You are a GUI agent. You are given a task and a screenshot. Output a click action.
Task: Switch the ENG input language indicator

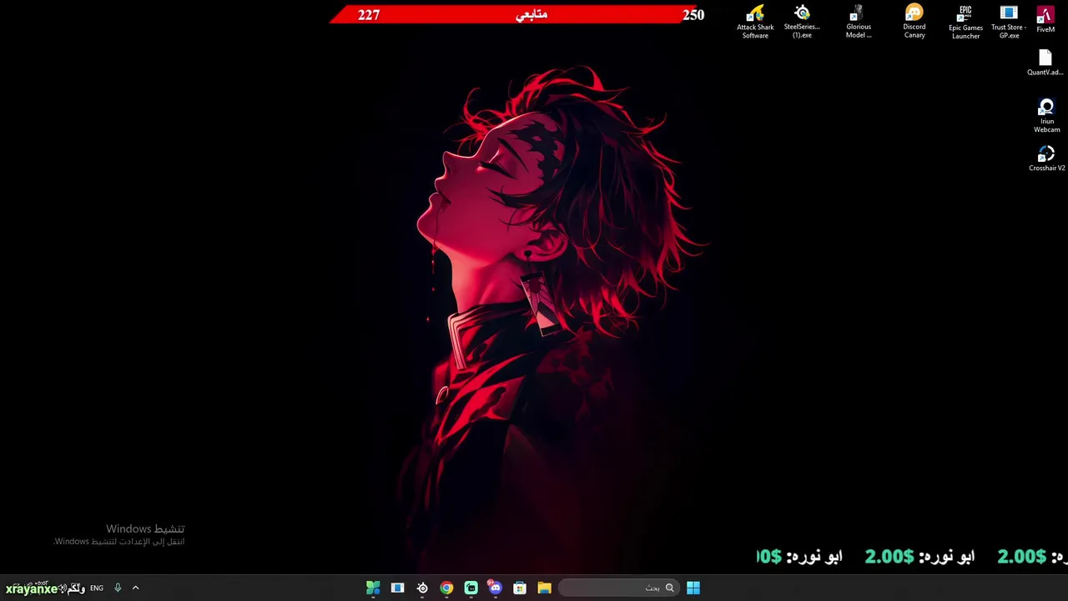click(x=97, y=588)
